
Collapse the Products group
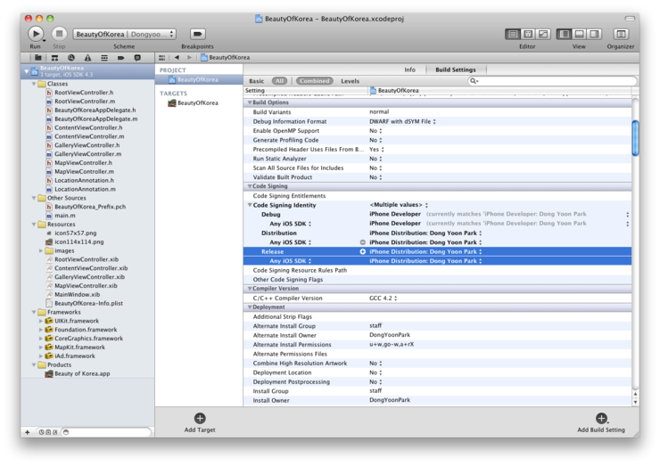[34, 364]
